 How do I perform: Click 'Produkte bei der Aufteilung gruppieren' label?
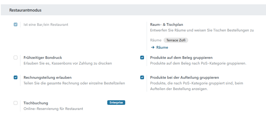pos(184,77)
